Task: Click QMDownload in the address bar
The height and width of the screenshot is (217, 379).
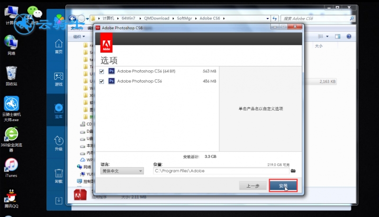Action: (157, 18)
